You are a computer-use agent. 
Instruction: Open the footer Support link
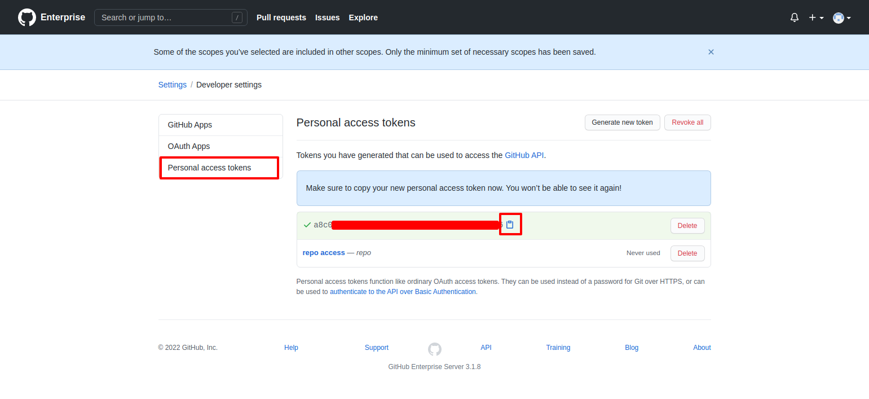pyautogui.click(x=377, y=348)
